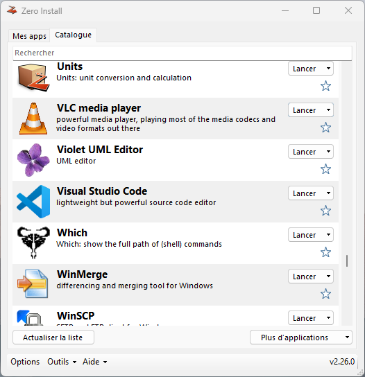Click the WinMerge document icon
Image resolution: width=365 pixels, height=377 pixels.
[x=33, y=283]
